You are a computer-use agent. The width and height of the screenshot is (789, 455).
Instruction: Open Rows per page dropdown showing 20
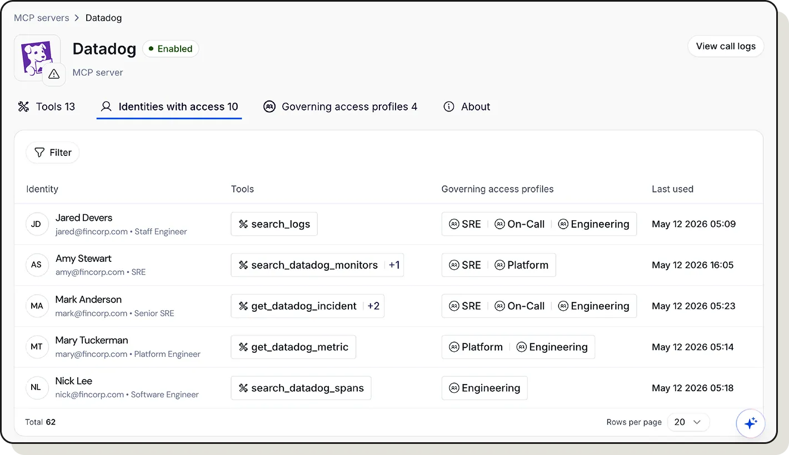tap(688, 422)
